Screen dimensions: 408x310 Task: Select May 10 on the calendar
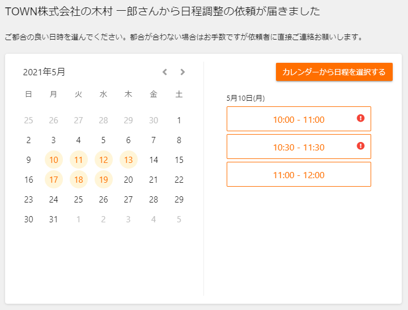coord(54,160)
